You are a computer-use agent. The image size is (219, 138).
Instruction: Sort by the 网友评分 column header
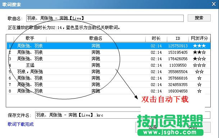coord(199,38)
